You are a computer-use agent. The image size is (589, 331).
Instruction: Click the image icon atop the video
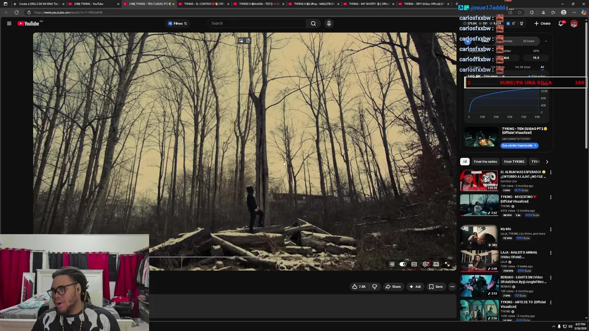[x=241, y=41]
